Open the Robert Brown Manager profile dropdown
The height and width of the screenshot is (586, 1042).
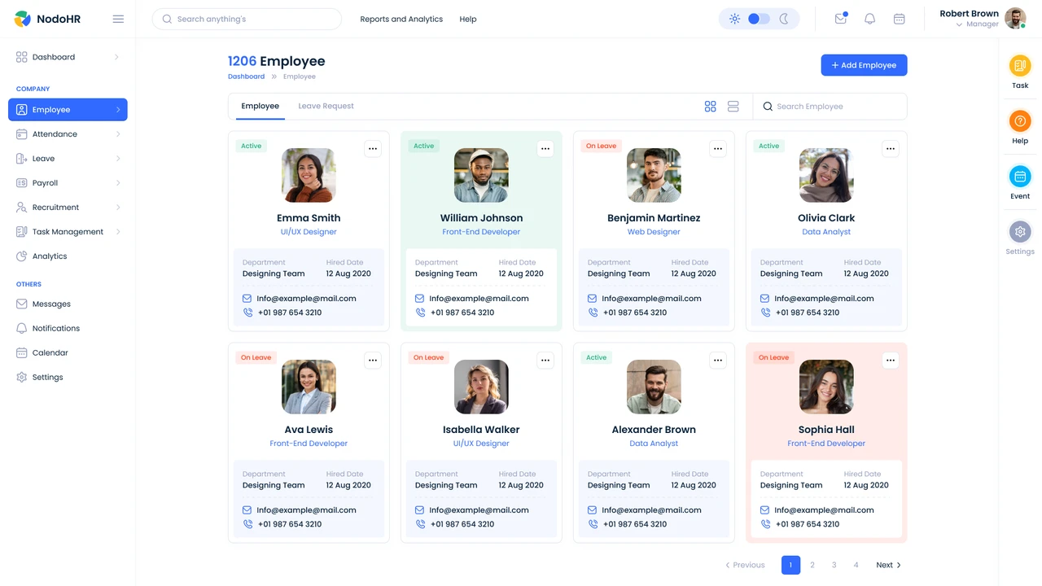point(983,19)
